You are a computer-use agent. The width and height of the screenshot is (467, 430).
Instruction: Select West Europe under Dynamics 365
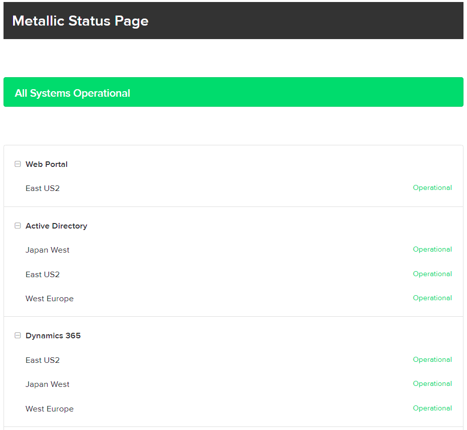(x=50, y=409)
